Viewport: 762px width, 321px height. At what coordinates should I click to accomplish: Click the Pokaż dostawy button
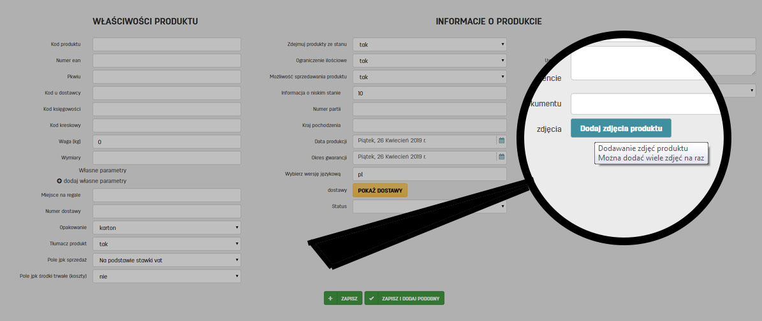[379, 190]
